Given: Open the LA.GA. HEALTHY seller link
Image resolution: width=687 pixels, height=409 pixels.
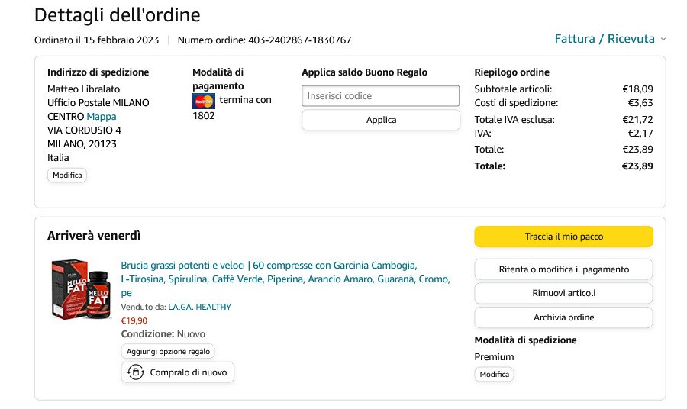Looking at the screenshot, I should coord(199,307).
